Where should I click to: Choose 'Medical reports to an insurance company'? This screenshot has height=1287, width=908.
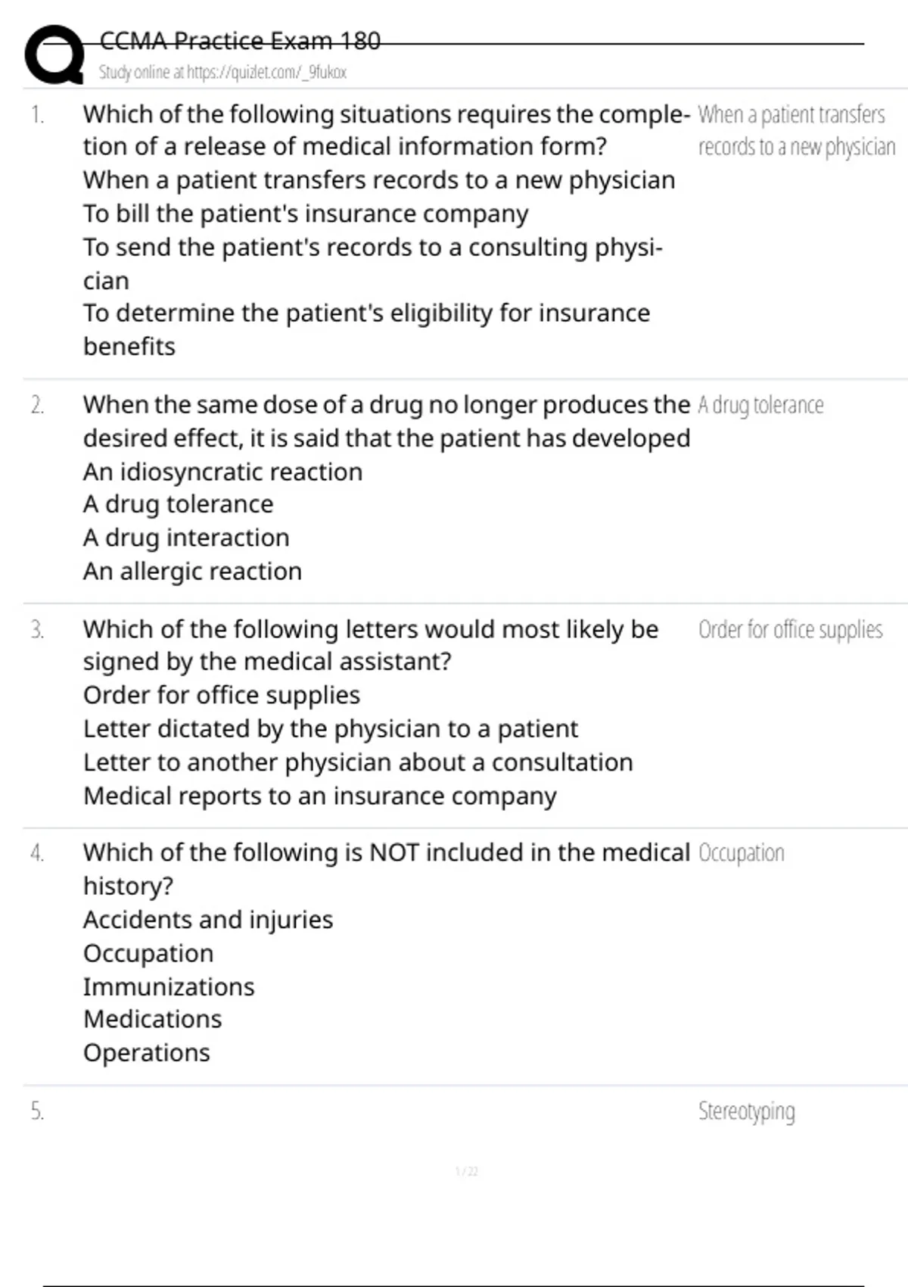[x=319, y=796]
